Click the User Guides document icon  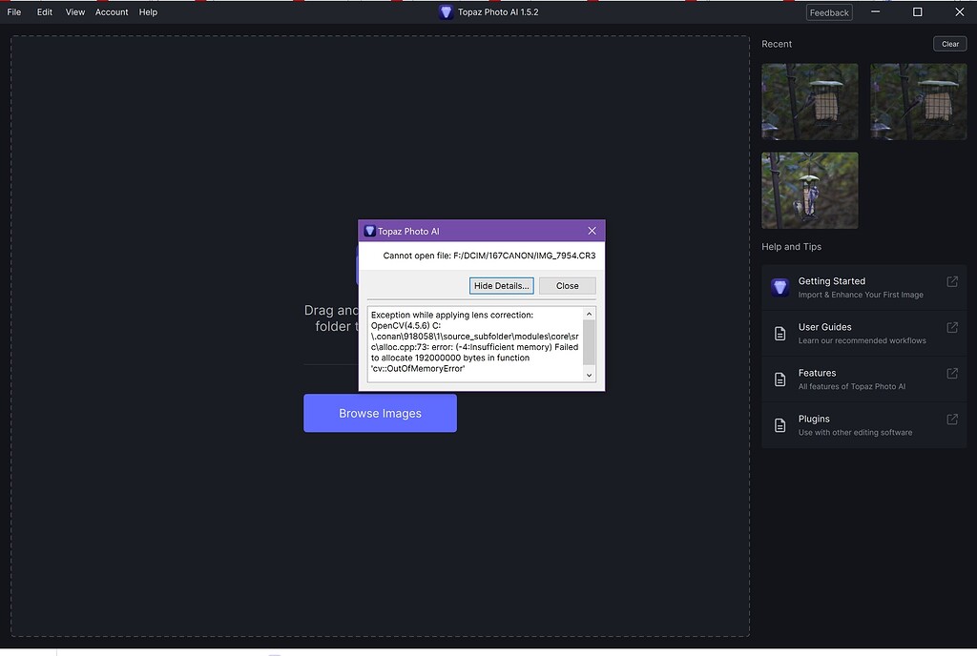(x=780, y=334)
